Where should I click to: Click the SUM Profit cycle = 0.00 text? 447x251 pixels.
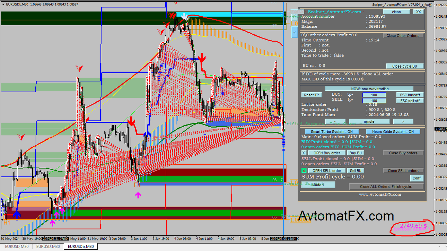333,177
